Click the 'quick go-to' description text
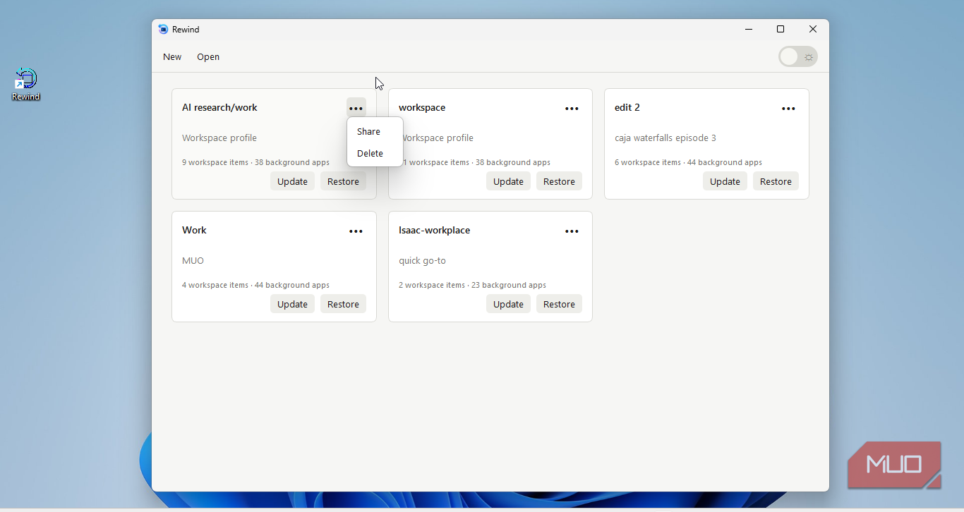Screen dimensions: 964x512 coord(422,261)
